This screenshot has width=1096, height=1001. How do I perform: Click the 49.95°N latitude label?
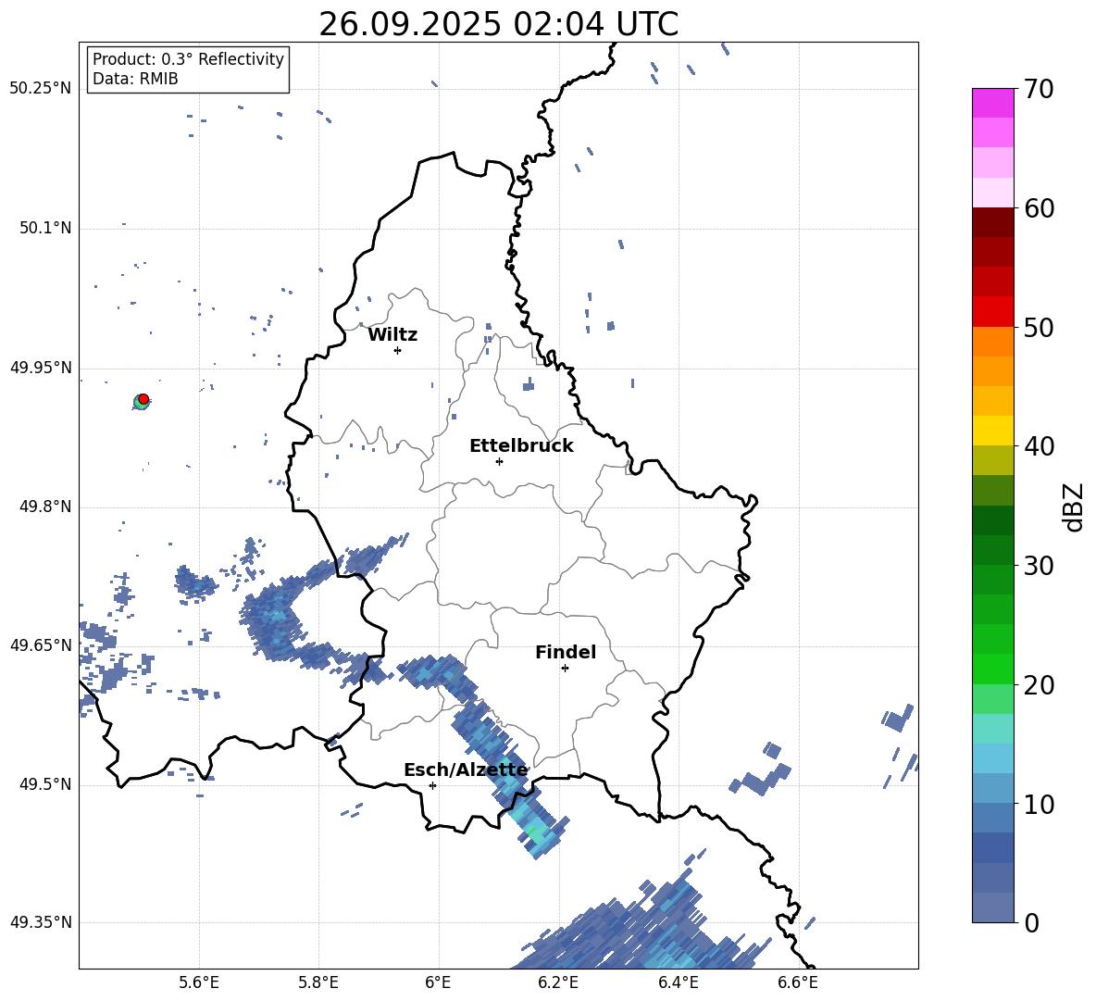click(x=41, y=368)
